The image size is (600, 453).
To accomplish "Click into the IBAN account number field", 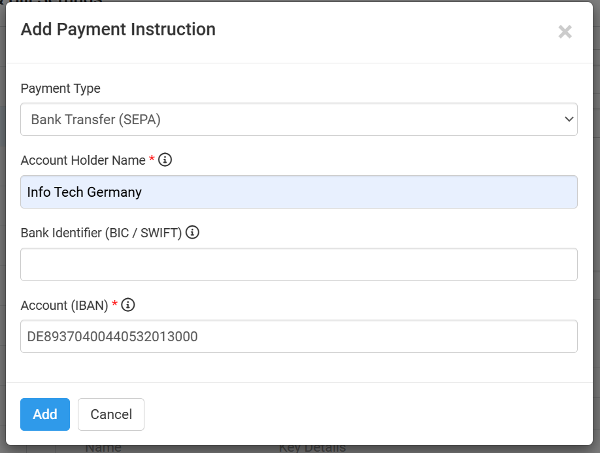I will click(x=298, y=337).
